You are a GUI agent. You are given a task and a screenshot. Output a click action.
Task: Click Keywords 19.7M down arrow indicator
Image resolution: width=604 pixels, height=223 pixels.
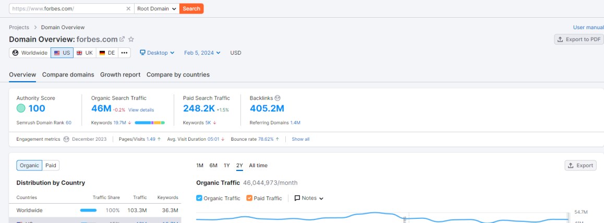click(x=129, y=122)
